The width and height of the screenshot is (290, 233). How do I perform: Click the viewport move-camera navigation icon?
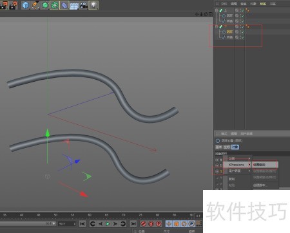197,14
